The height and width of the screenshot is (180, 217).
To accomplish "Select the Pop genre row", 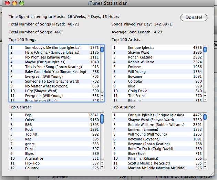I will (x=55, y=115).
